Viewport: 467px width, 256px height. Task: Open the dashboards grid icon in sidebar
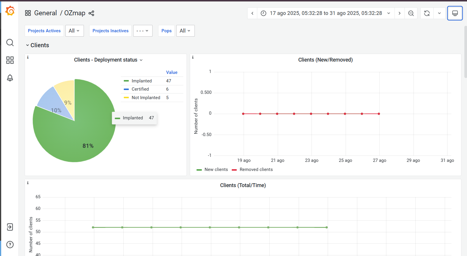[10, 60]
